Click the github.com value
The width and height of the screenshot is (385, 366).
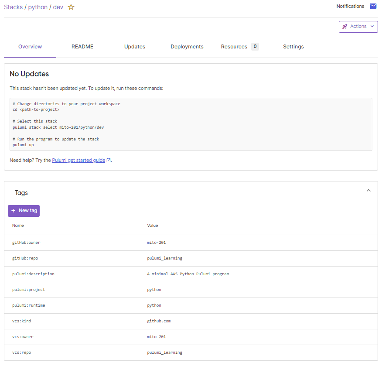pos(159,322)
